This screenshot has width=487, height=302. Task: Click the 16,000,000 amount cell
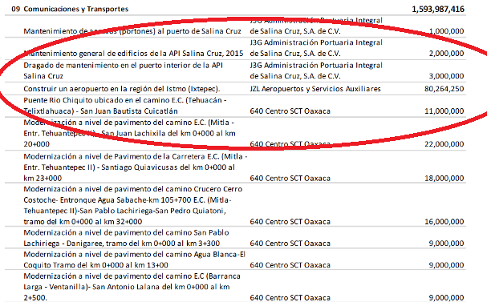pos(444,222)
